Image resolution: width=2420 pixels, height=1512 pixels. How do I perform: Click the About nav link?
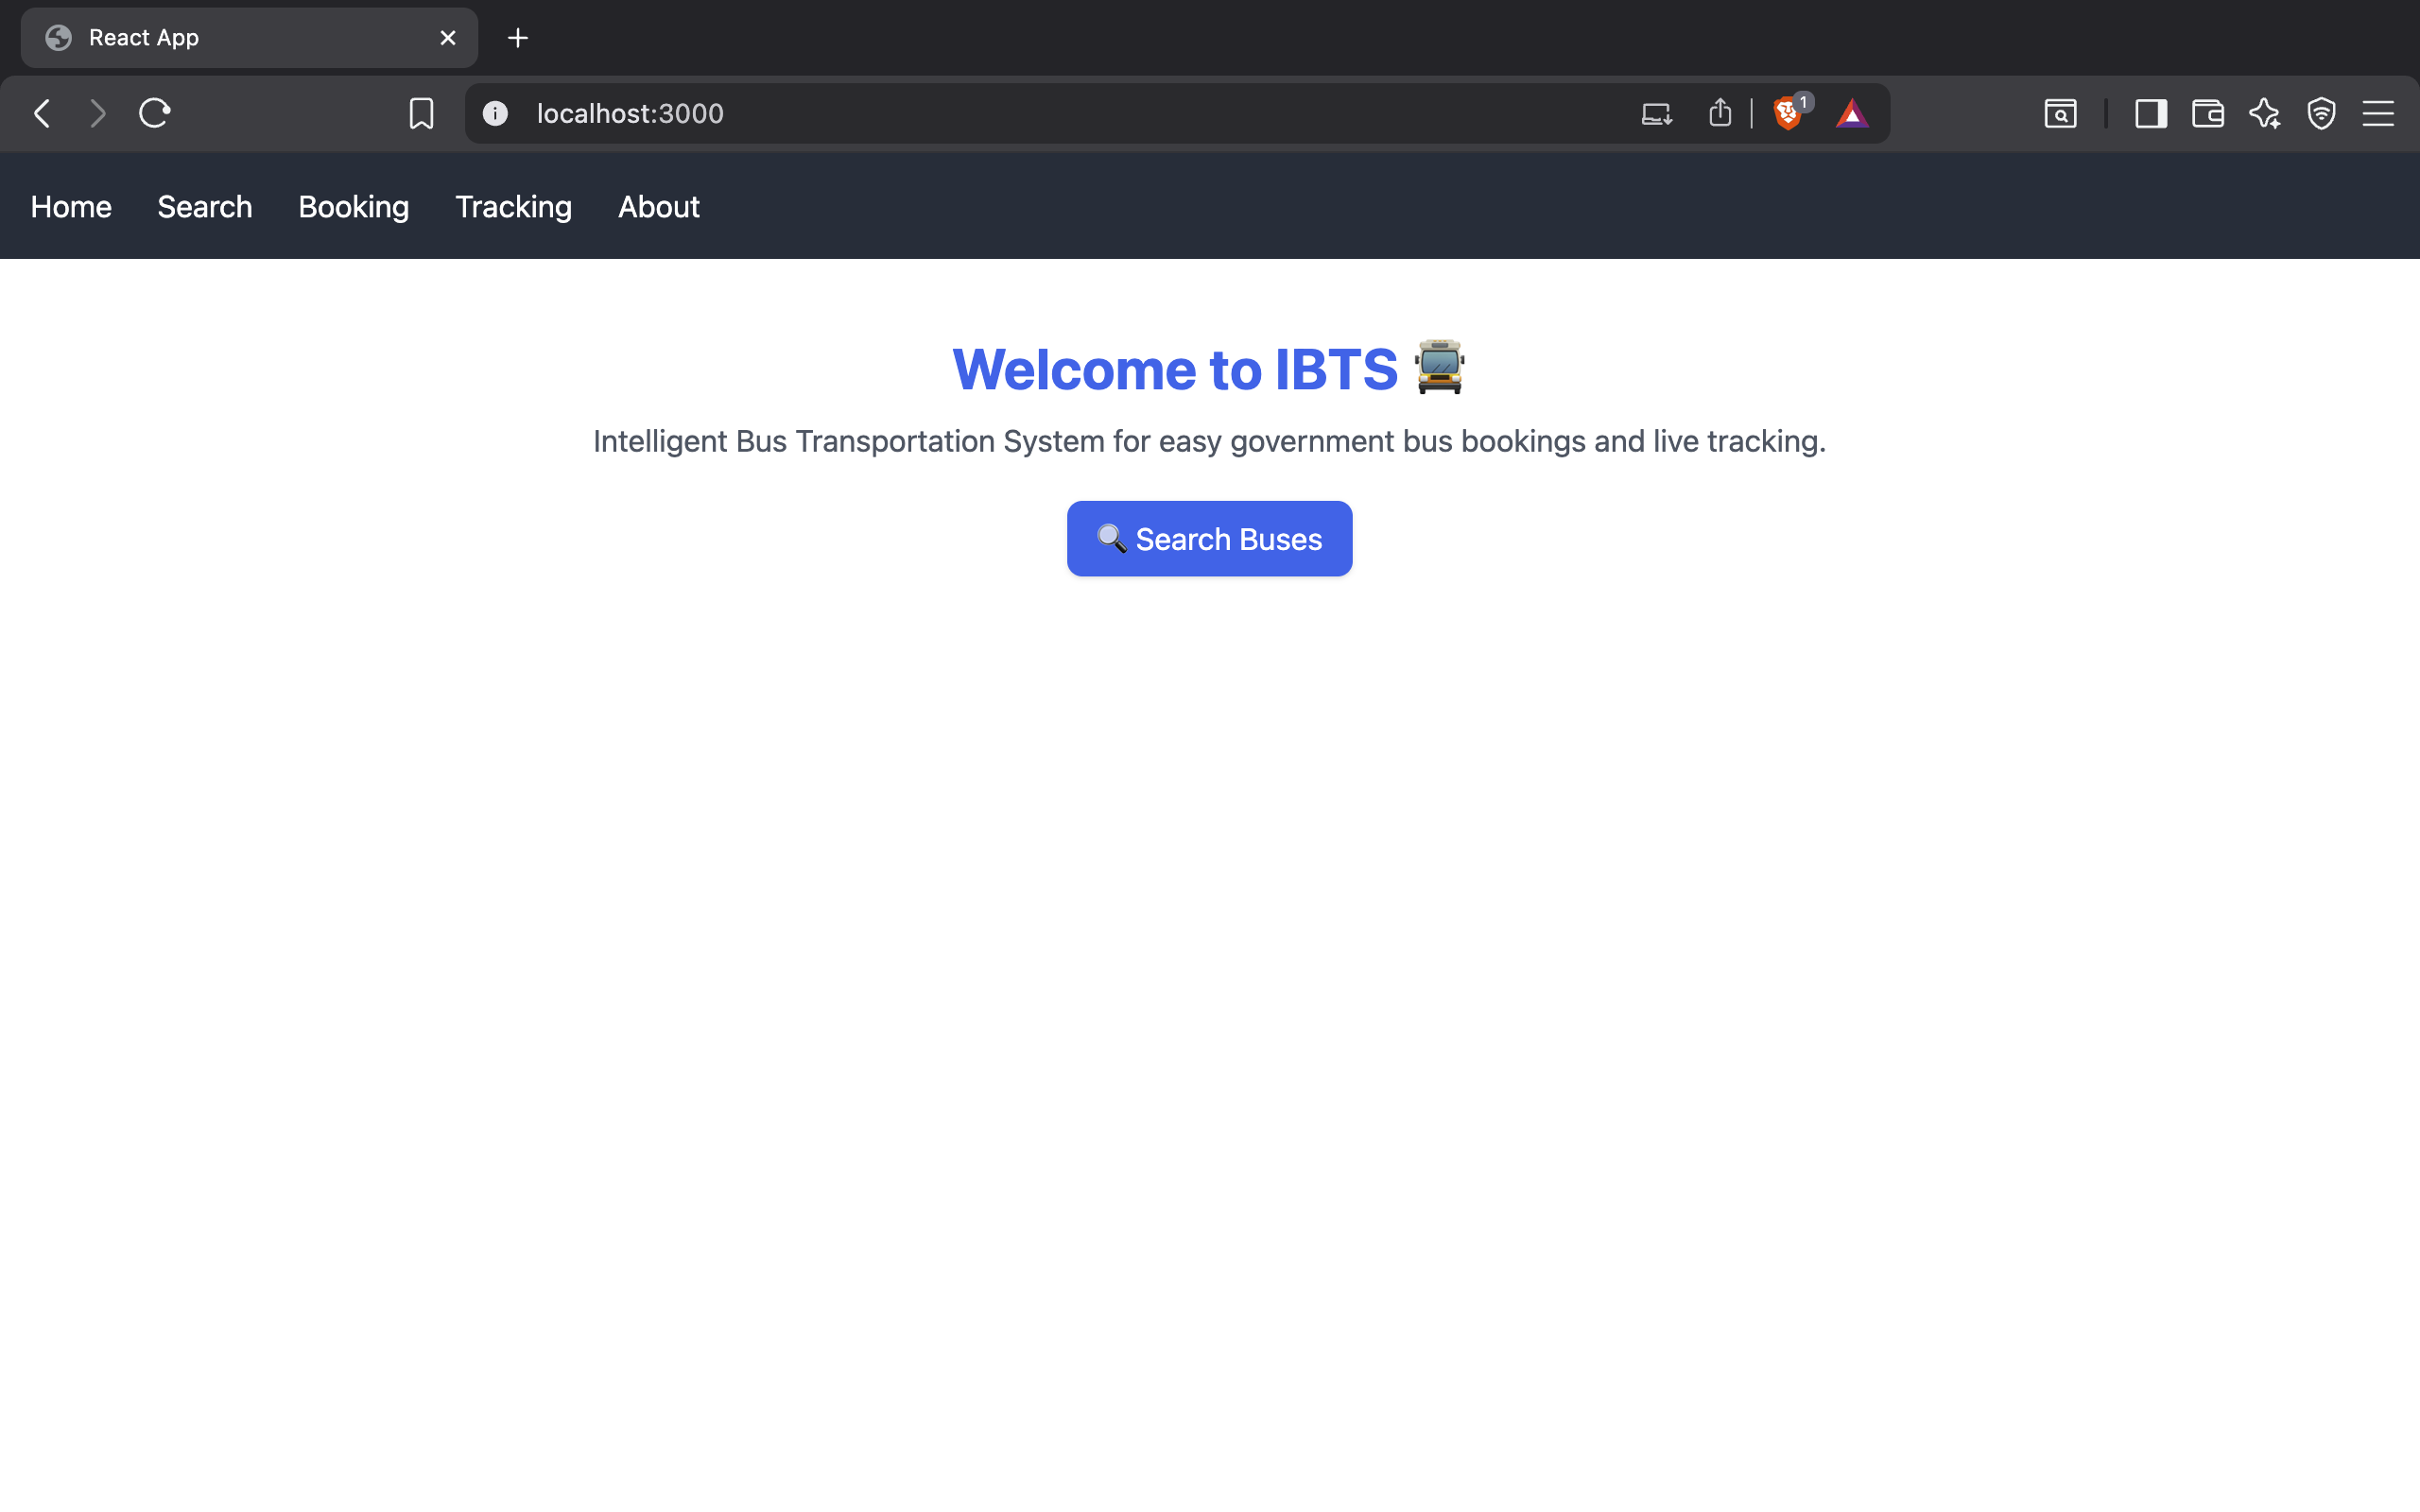658,207
